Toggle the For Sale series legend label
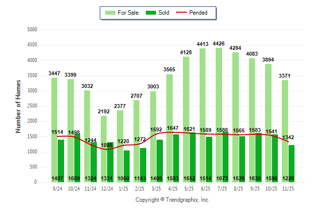 [128, 13]
